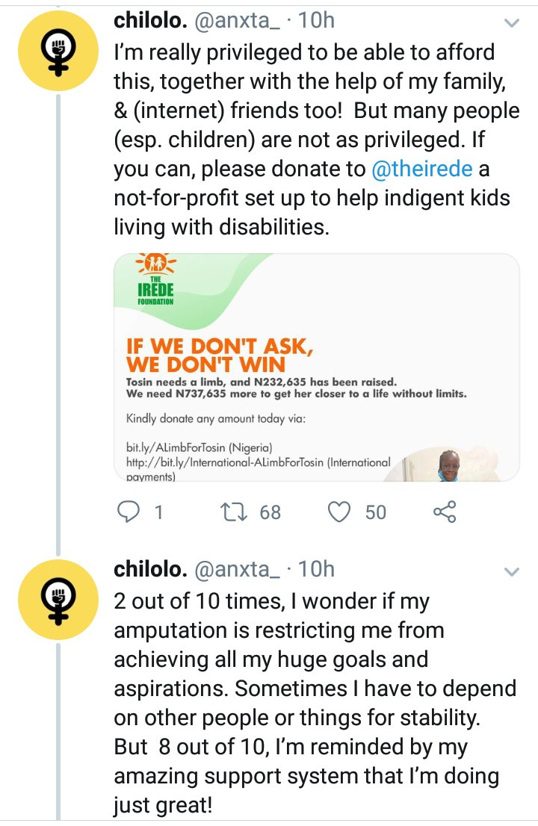The image size is (538, 826).
Task: Tap the @anxta_ handle on the donation tweet
Action: pos(238,20)
